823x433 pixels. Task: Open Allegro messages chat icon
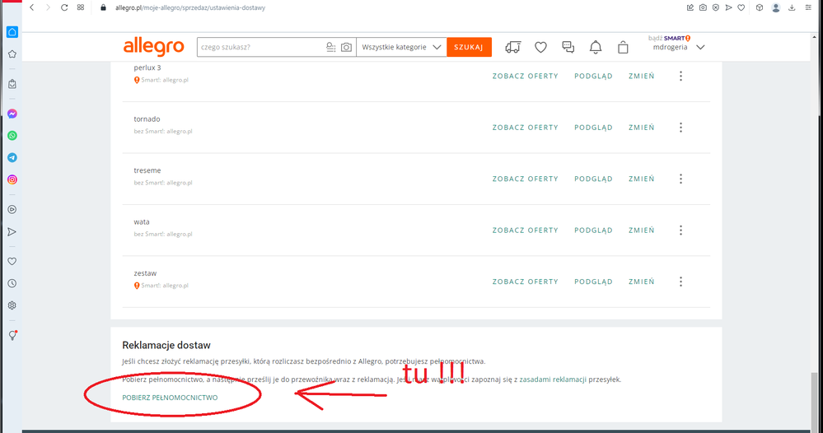pos(568,47)
